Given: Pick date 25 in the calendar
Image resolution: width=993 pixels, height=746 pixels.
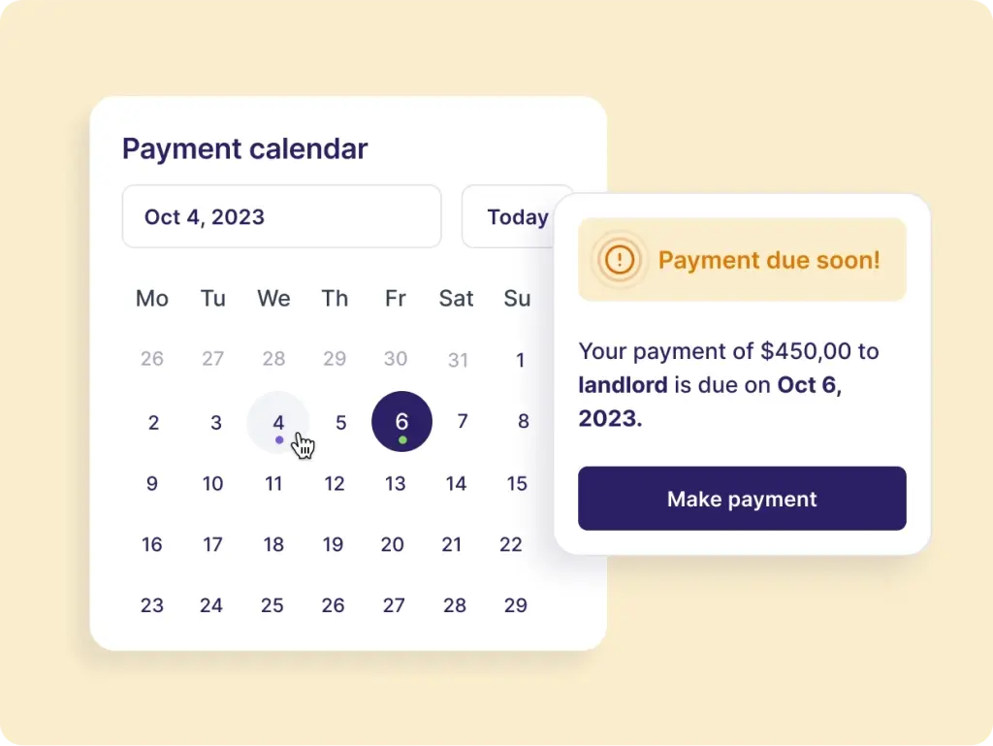Looking at the screenshot, I should point(272,605).
